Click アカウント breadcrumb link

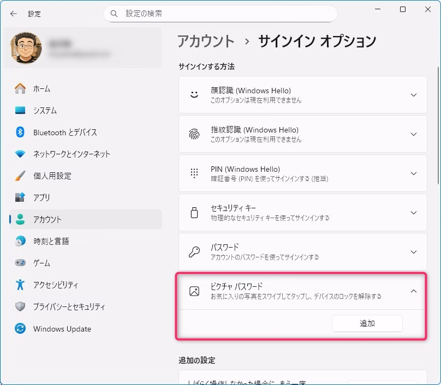[206, 41]
